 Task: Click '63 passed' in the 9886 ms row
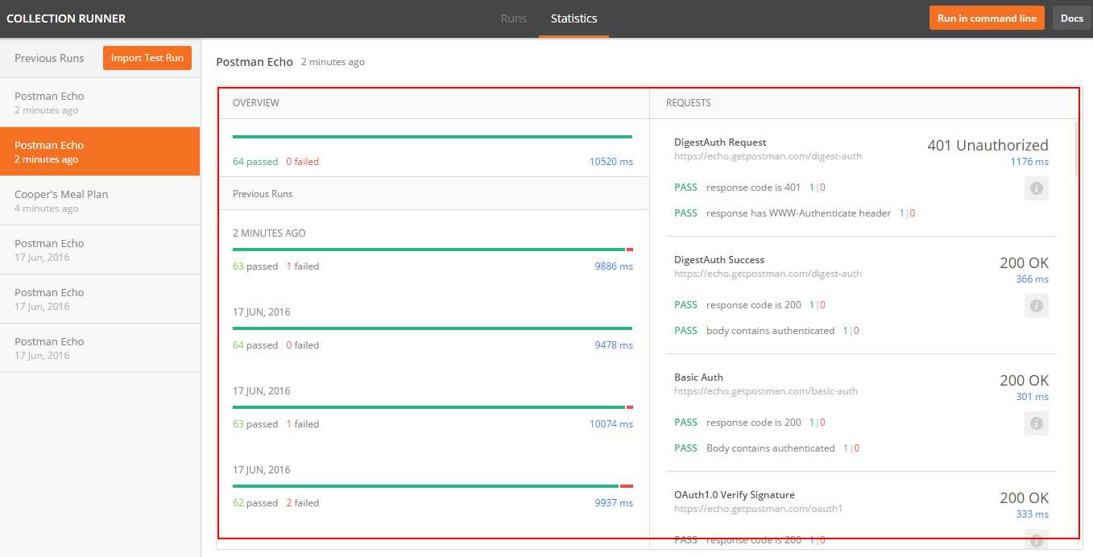[255, 266]
